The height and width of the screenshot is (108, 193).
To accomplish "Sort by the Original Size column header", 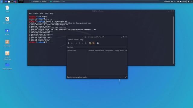I will 100,50.
